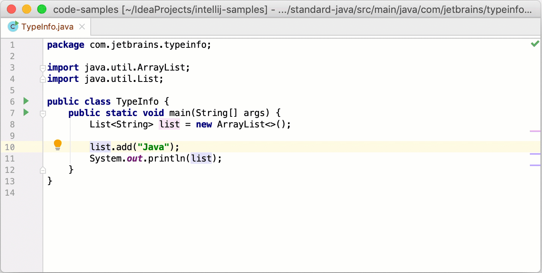Run the main method using the gutter arrow
Image resolution: width=542 pixels, height=273 pixels.
[x=25, y=113]
